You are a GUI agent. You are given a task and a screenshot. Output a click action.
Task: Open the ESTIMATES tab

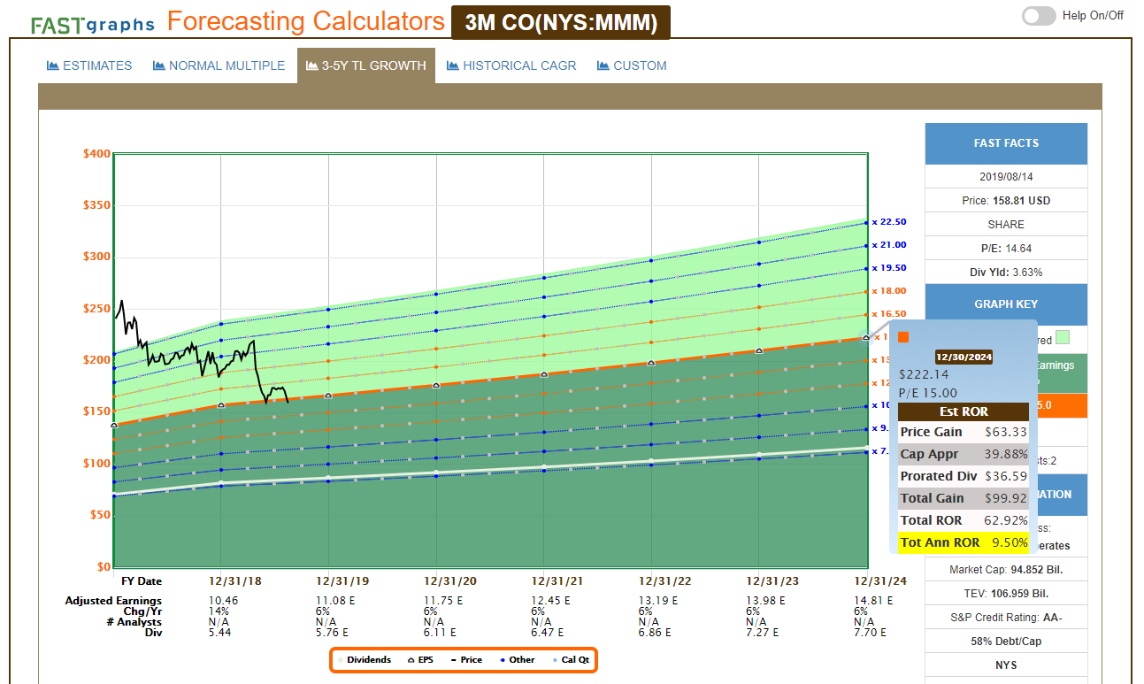click(x=88, y=65)
